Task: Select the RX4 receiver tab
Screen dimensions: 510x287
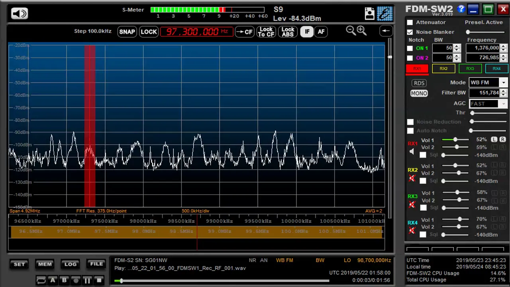Action: (x=496, y=69)
